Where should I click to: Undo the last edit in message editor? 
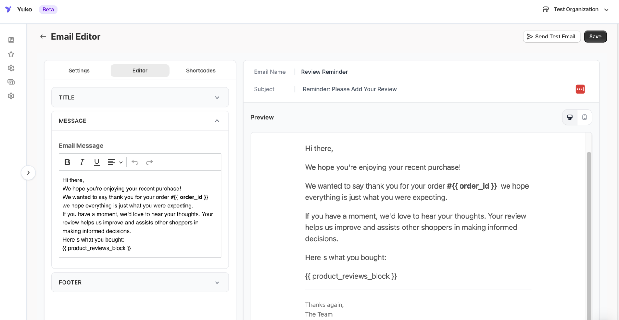(135, 162)
